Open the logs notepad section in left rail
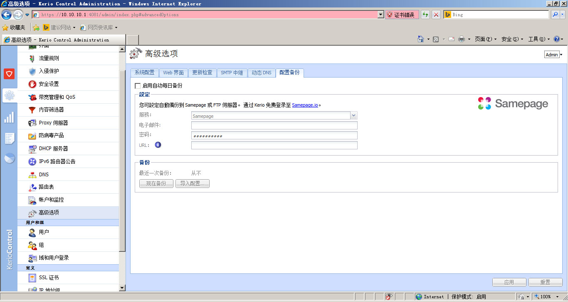Viewport: 568px width, 302px height. [x=9, y=138]
